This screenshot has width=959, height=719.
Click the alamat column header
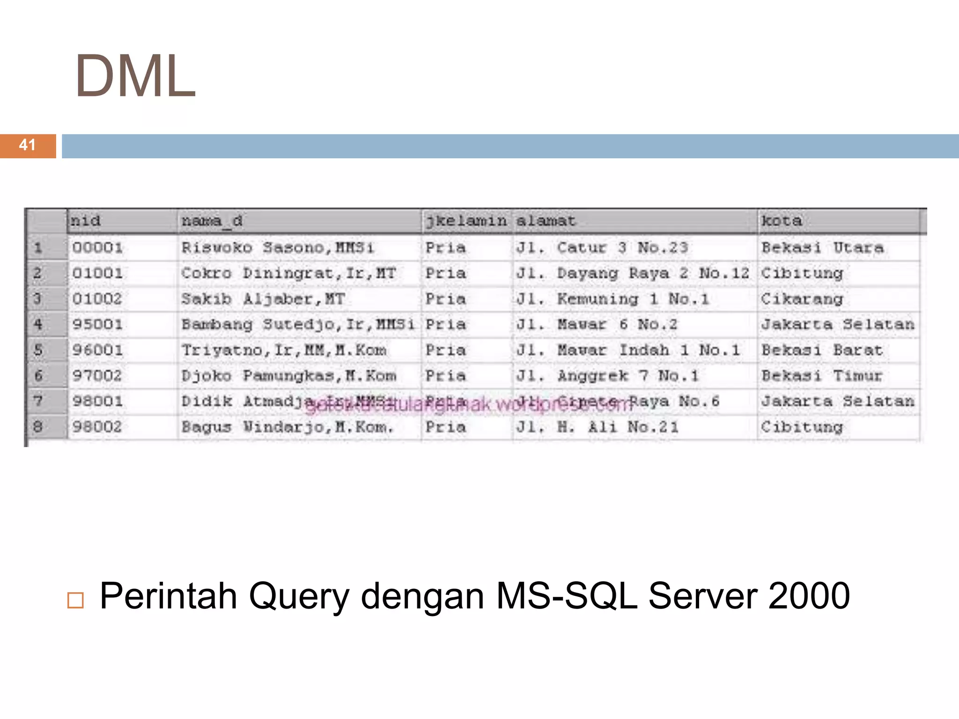click(x=635, y=221)
